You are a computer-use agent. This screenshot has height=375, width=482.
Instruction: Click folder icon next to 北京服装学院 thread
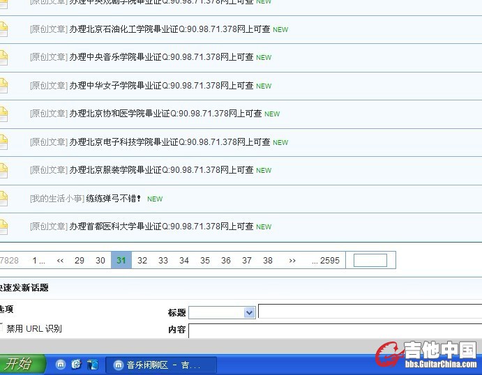3,170
